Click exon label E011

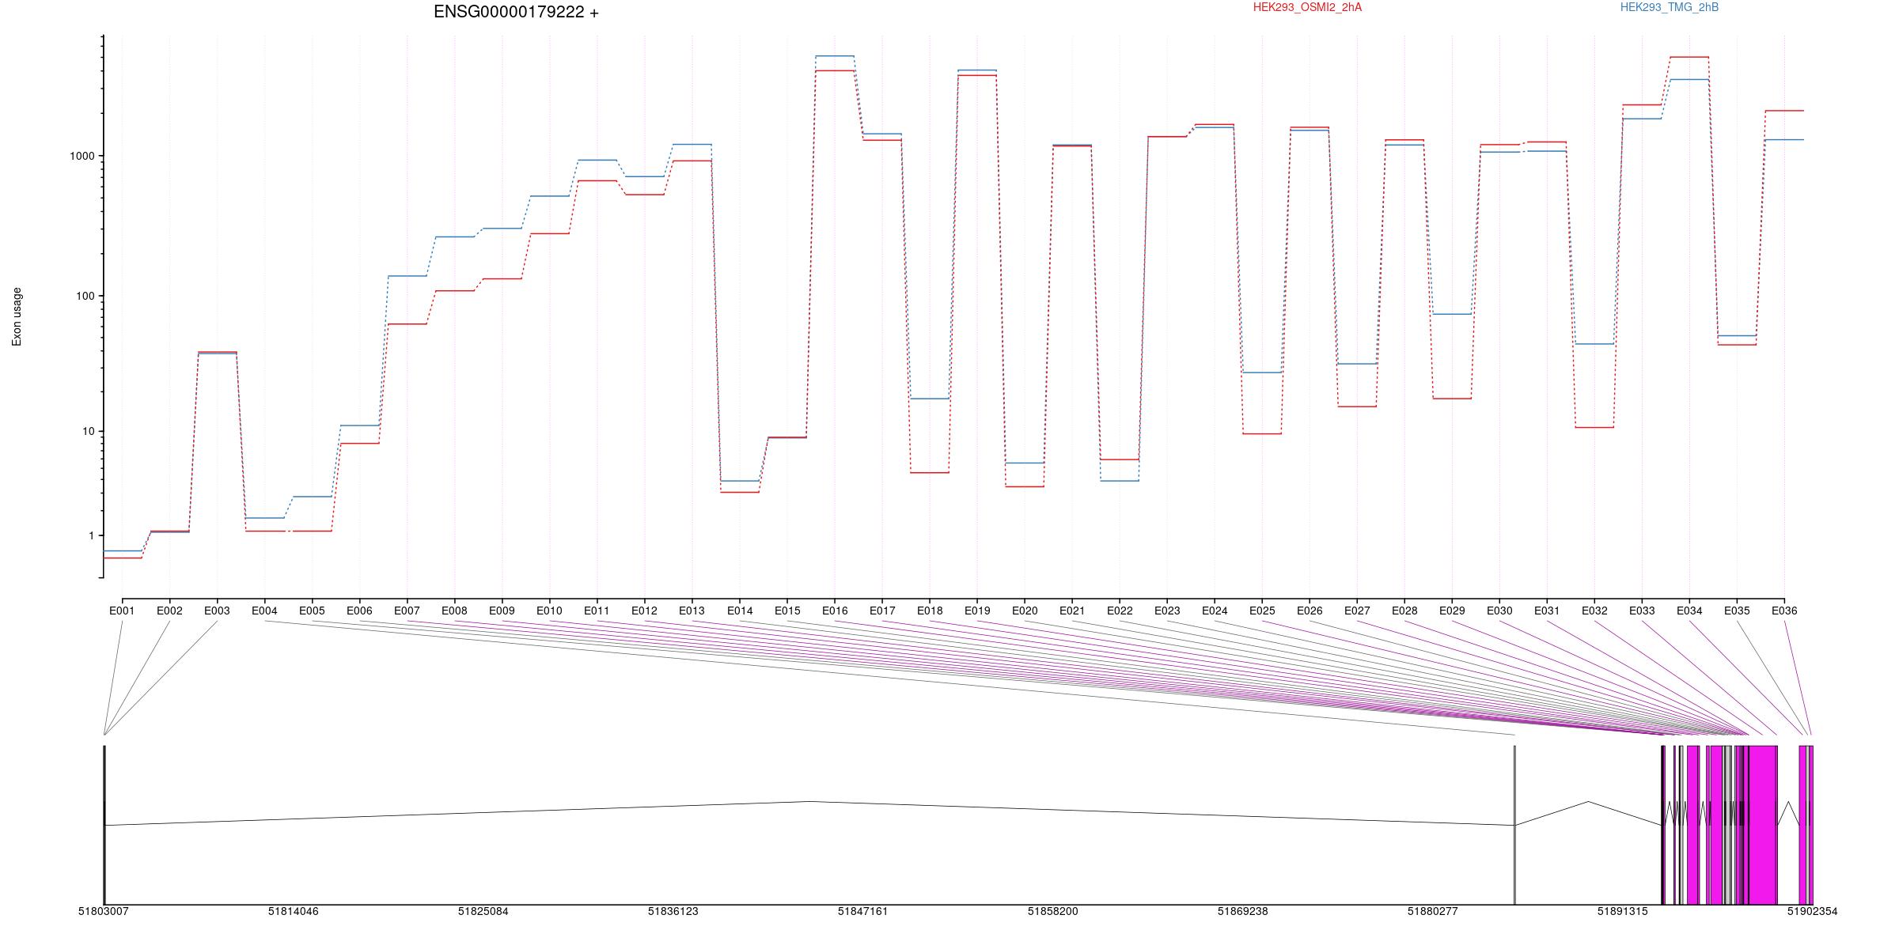[x=597, y=611]
